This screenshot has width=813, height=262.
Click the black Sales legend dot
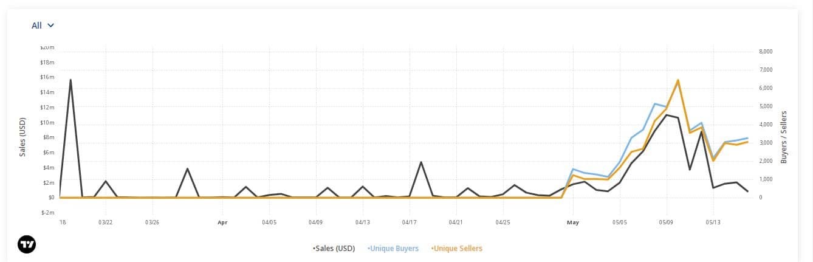pyautogui.click(x=314, y=248)
